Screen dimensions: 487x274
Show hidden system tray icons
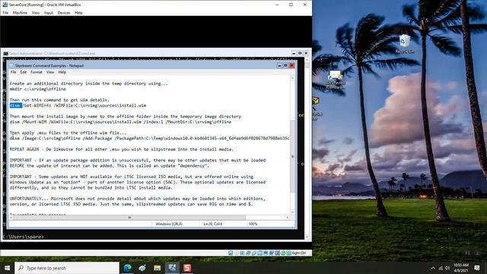[x=433, y=268]
